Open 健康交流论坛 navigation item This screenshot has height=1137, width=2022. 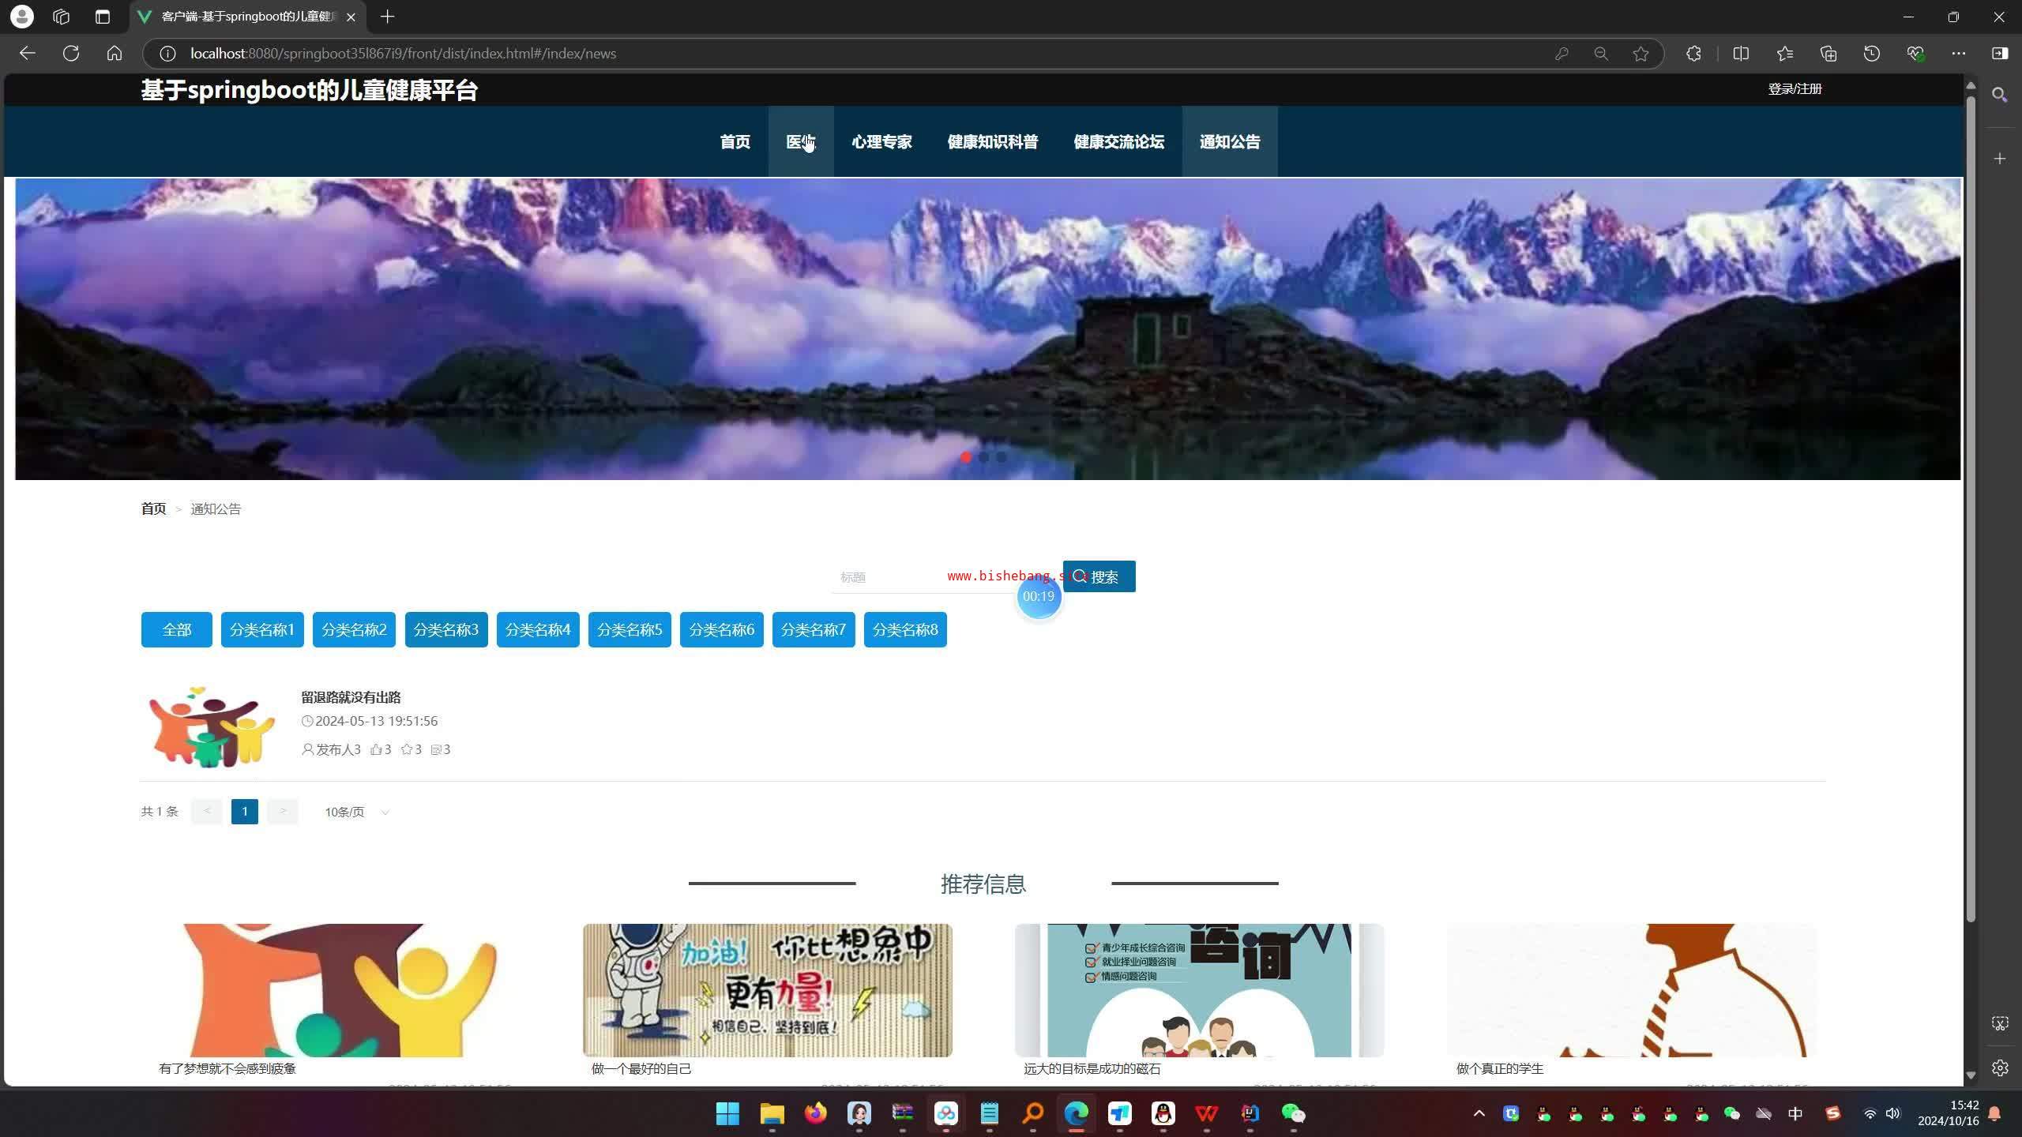click(1118, 142)
